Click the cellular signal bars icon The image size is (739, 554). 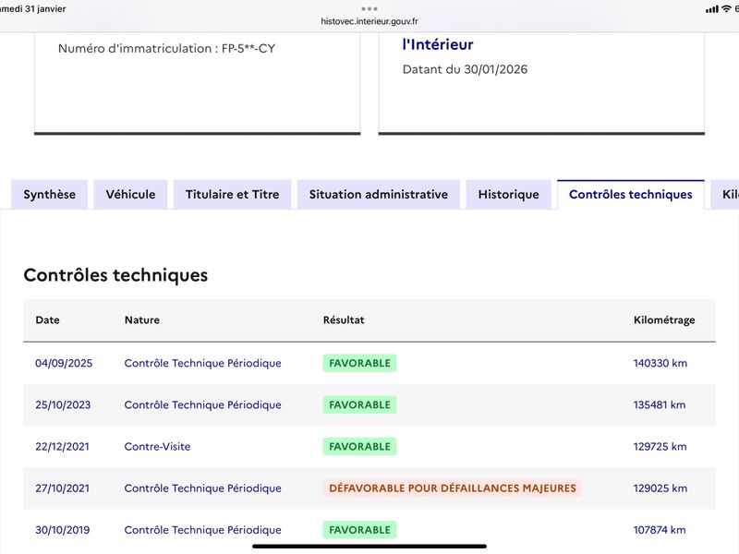[x=711, y=8]
